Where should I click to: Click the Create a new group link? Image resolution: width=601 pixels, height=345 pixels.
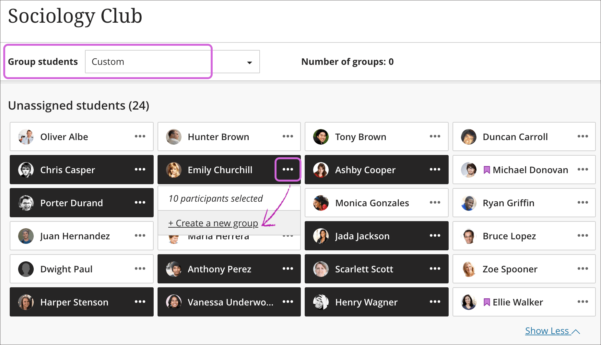click(213, 223)
